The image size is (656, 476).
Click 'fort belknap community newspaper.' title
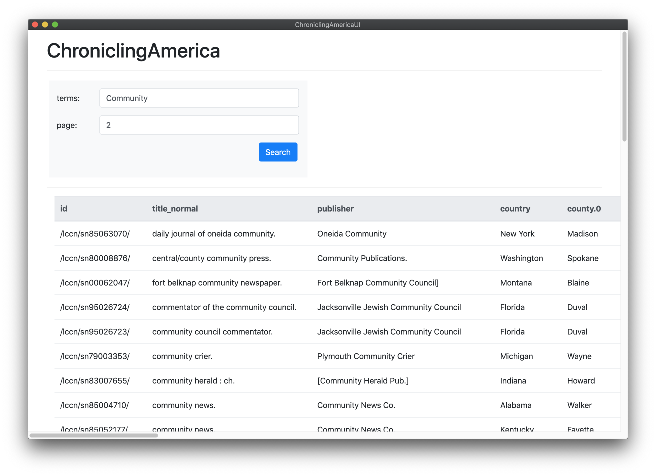pos(217,282)
